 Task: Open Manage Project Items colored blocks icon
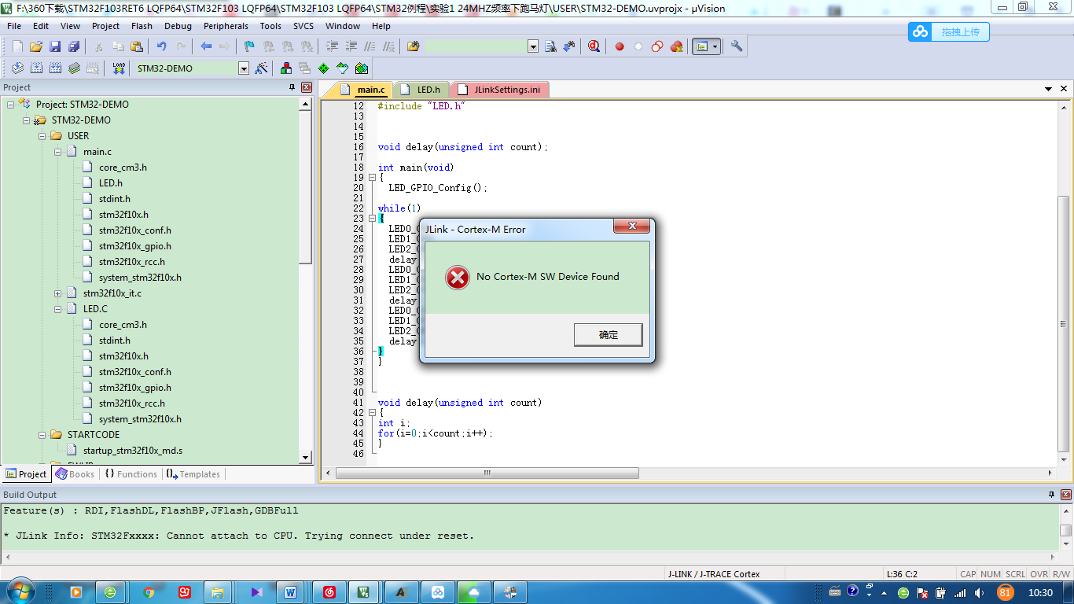(285, 68)
